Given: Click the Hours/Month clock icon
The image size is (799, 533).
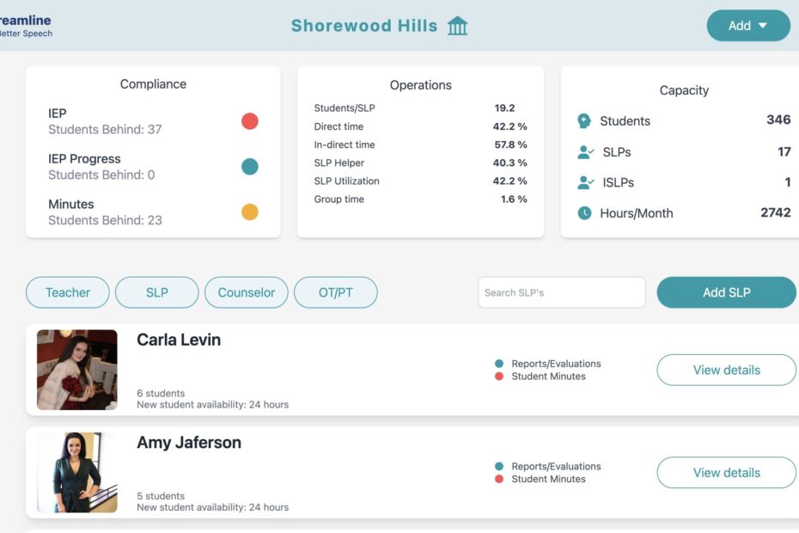Looking at the screenshot, I should click(584, 213).
